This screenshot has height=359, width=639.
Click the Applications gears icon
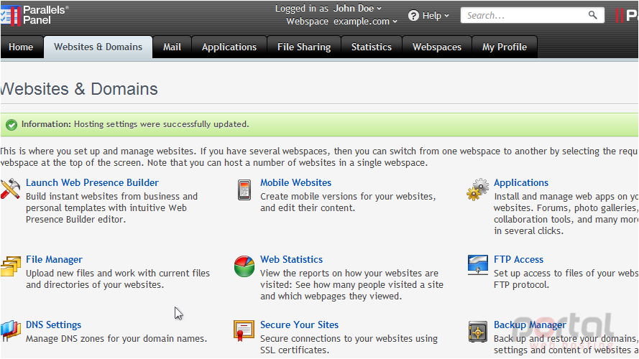[477, 190]
